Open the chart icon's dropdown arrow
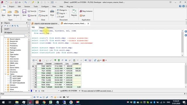Screen dimensions: 187x105 click(101, 60)
